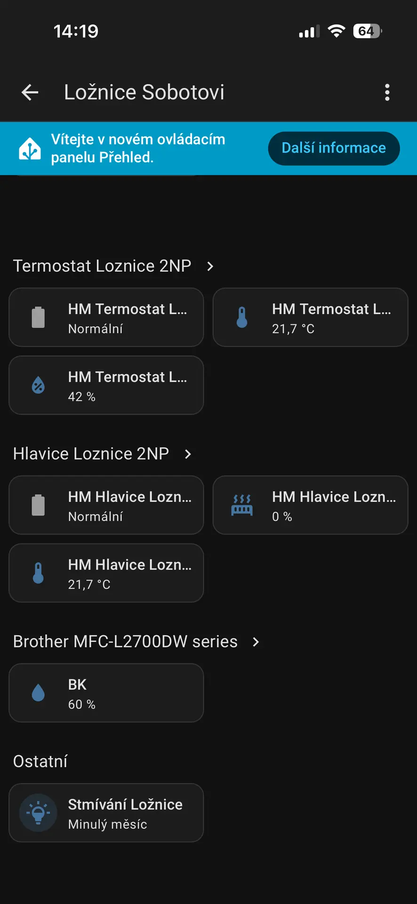Expand Hlavice Loznice 2NP chevron

pos(188,454)
